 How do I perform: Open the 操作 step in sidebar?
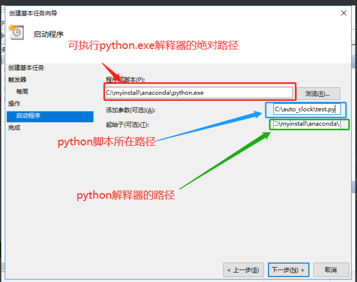point(14,104)
